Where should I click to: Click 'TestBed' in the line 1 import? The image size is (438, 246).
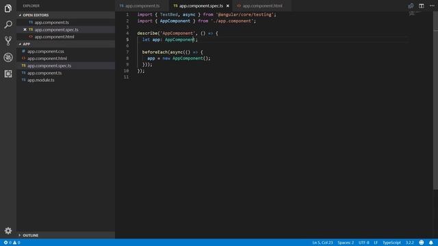169,14
